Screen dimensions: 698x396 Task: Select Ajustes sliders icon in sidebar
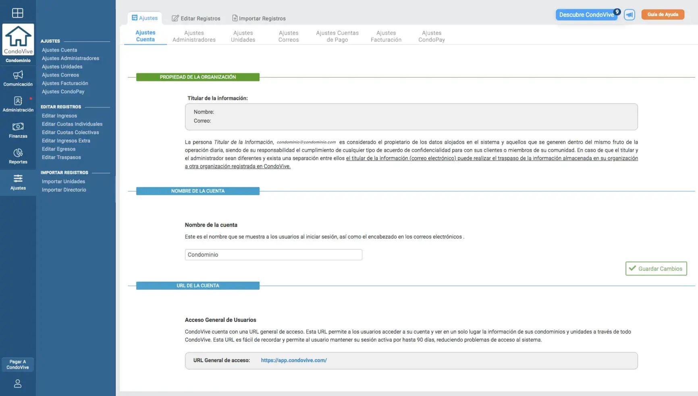[x=18, y=182]
